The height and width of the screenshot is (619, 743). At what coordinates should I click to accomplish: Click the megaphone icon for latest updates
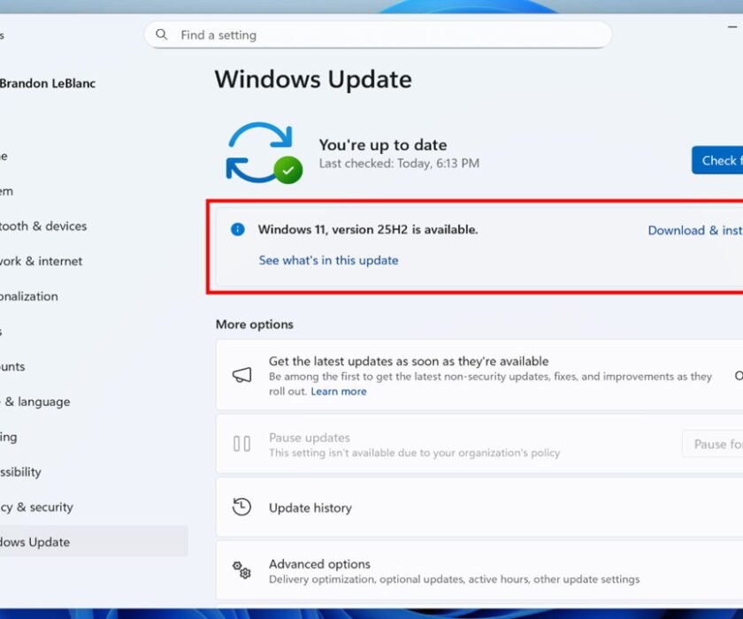point(241,375)
